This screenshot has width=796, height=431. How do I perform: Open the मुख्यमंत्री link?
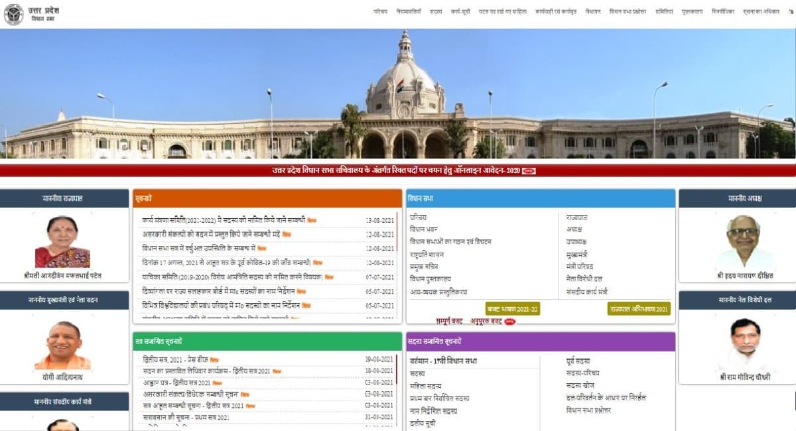[x=577, y=254]
